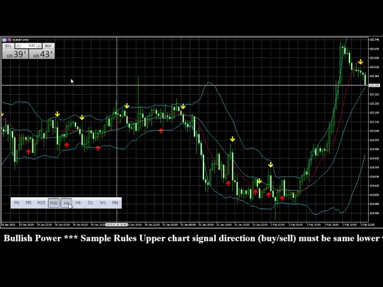The height and width of the screenshot is (287, 383).
Task: Select the M30 timeframe button
Action: [54, 203]
